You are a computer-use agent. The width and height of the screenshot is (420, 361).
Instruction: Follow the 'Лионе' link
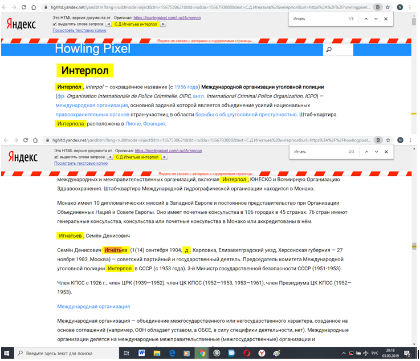133,124
